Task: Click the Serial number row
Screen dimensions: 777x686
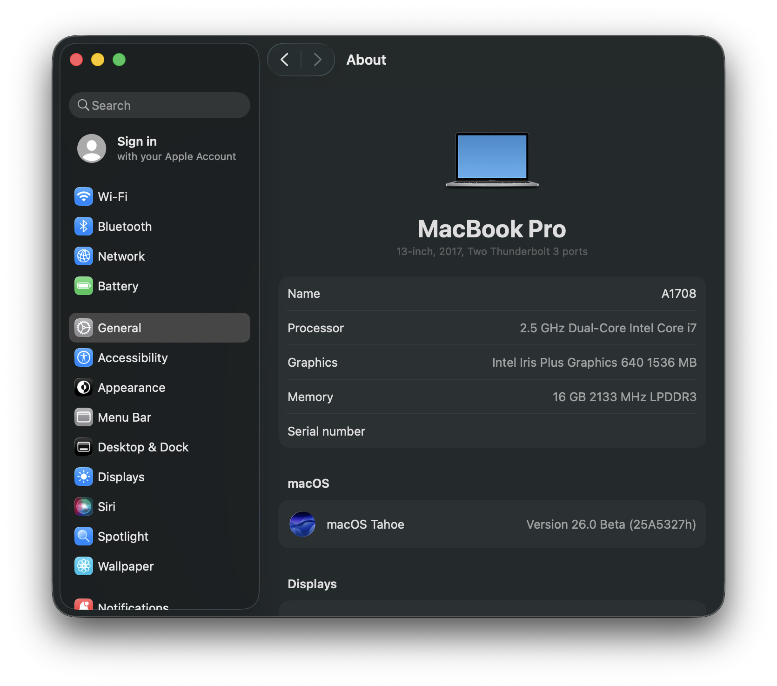Action: point(492,431)
